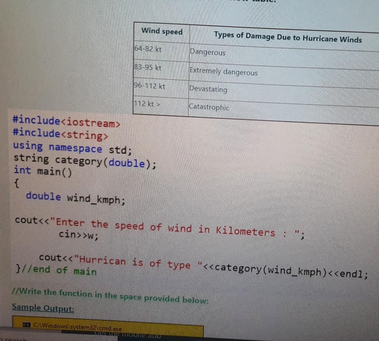Screen dimensions: 379x341
Task: Click the string category(double) declaration line
Action: [x=84, y=160]
